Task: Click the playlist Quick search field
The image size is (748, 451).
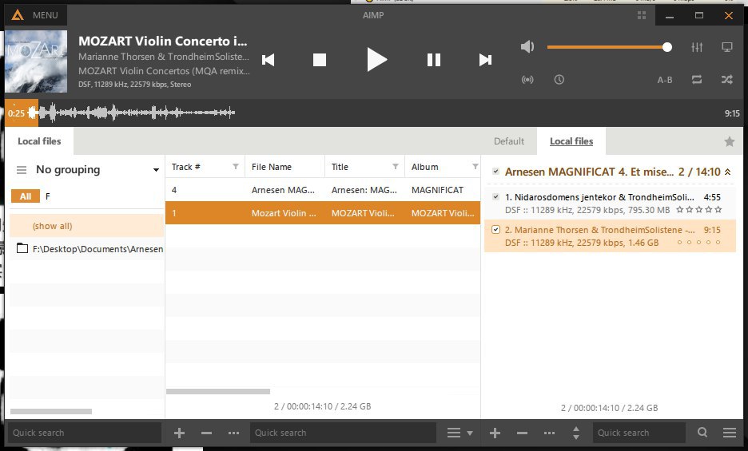Action: pos(639,433)
